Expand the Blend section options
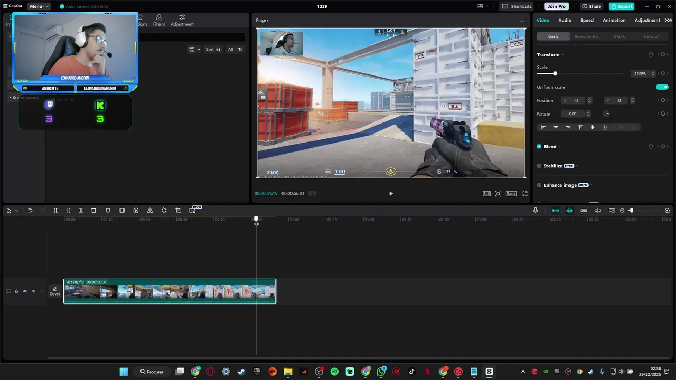This screenshot has width=676, height=380. point(559,147)
